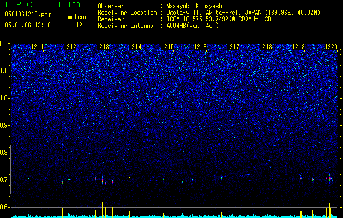Screen dimensions: 343x218
Task: Click the yellow intensity spike before 1212
Action: (62, 209)
